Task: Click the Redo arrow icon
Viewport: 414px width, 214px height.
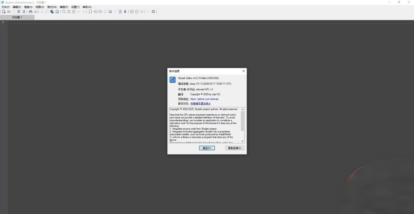Action: [84, 12]
